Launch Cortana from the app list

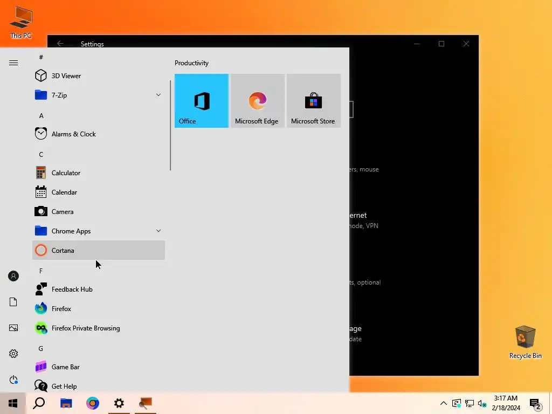99,250
